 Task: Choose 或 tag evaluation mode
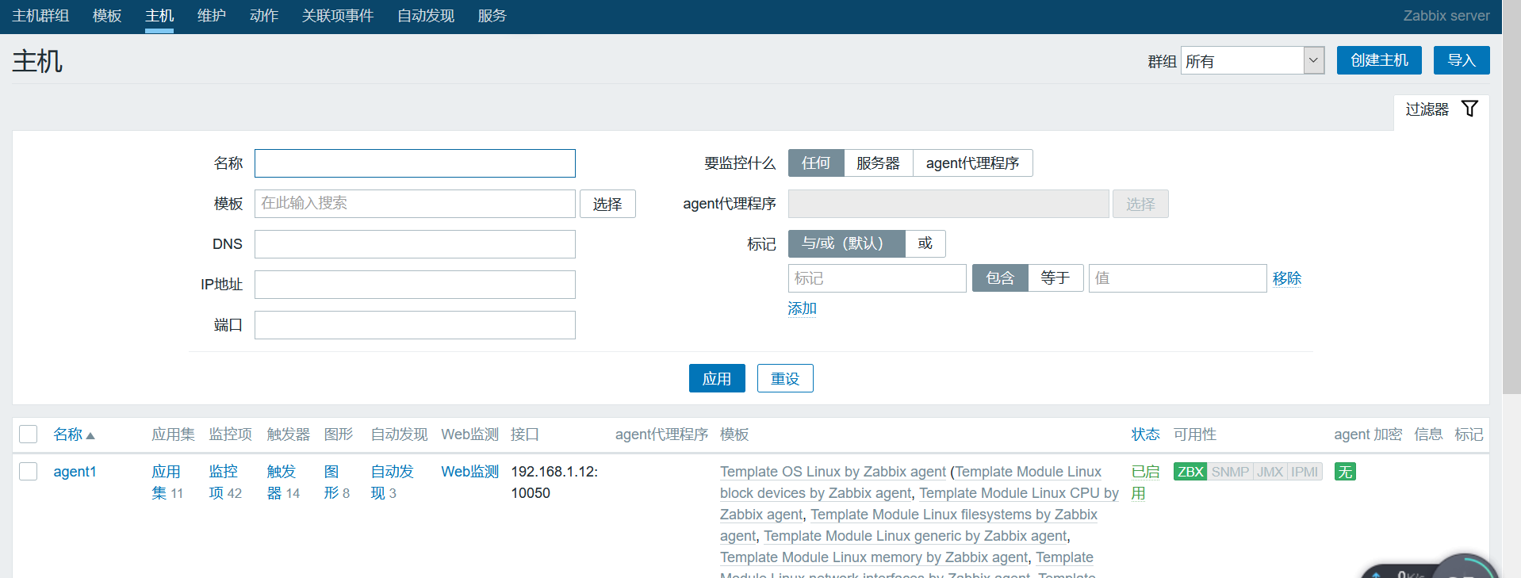[925, 243]
